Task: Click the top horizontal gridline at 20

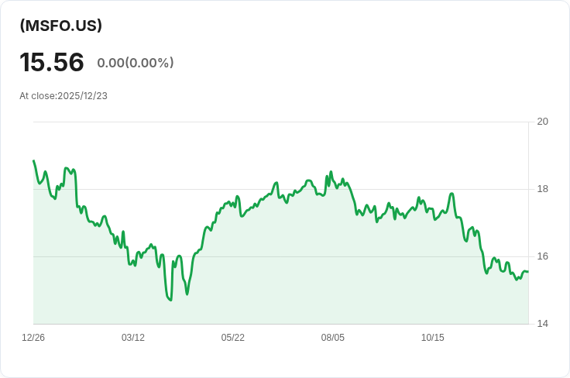Action: [x=279, y=122]
